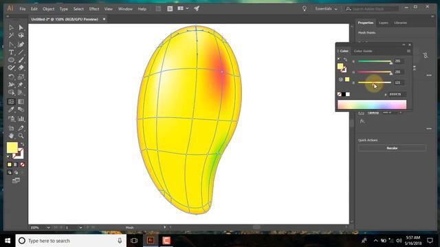440x247 pixels.
Task: Switch to the Layers tab
Action: (x=384, y=23)
